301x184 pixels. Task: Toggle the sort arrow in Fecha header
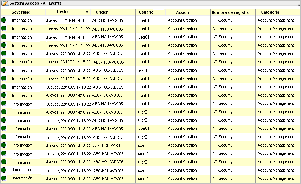pos(87,12)
